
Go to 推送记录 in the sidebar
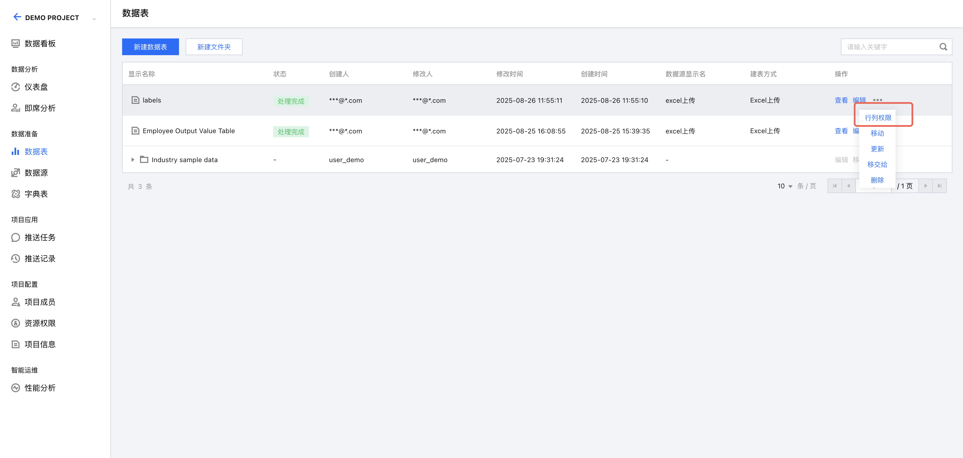point(40,259)
